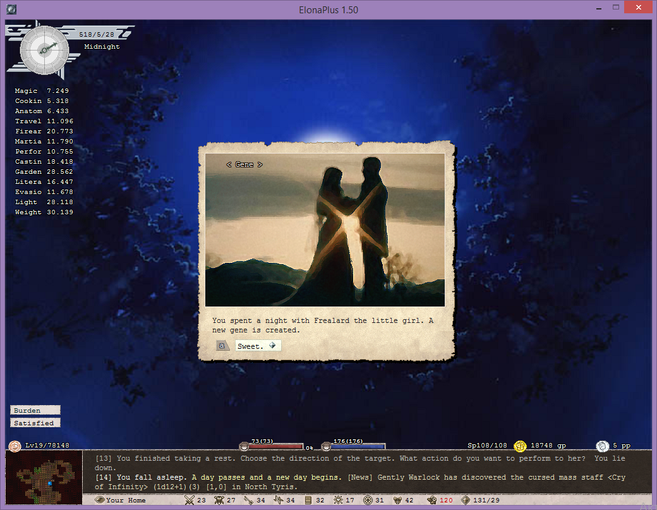Screen dimensions: 657x510
Task: Click the message log line starting [13]
Action: 360,463
